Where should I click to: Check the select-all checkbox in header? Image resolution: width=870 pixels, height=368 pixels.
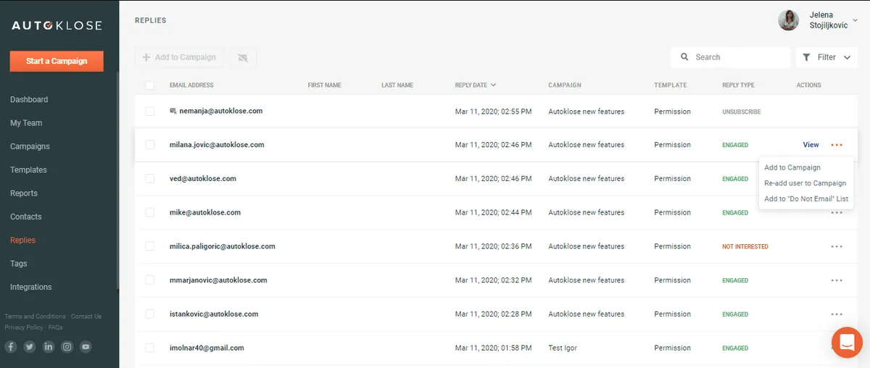[x=150, y=85]
